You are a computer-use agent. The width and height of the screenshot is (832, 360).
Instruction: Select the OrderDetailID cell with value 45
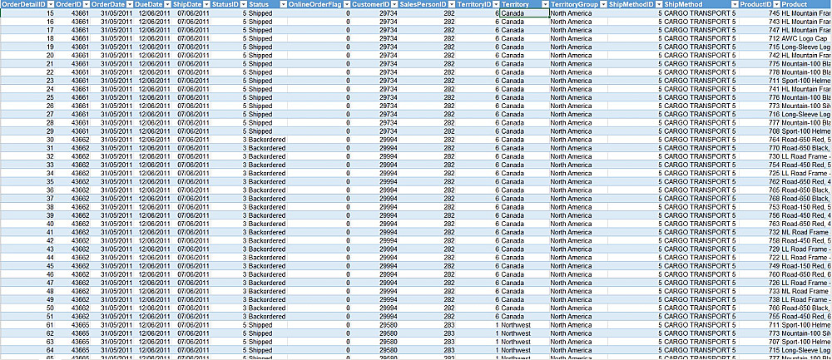coord(27,265)
